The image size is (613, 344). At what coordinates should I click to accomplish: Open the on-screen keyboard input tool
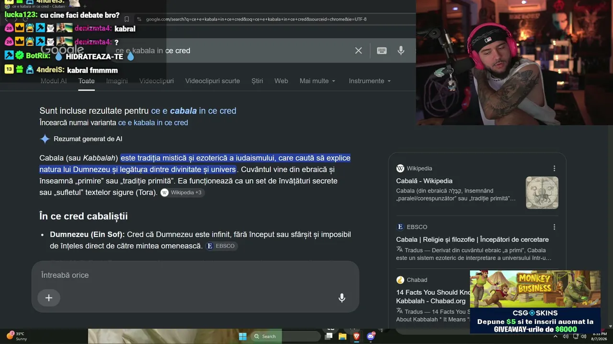click(x=382, y=51)
